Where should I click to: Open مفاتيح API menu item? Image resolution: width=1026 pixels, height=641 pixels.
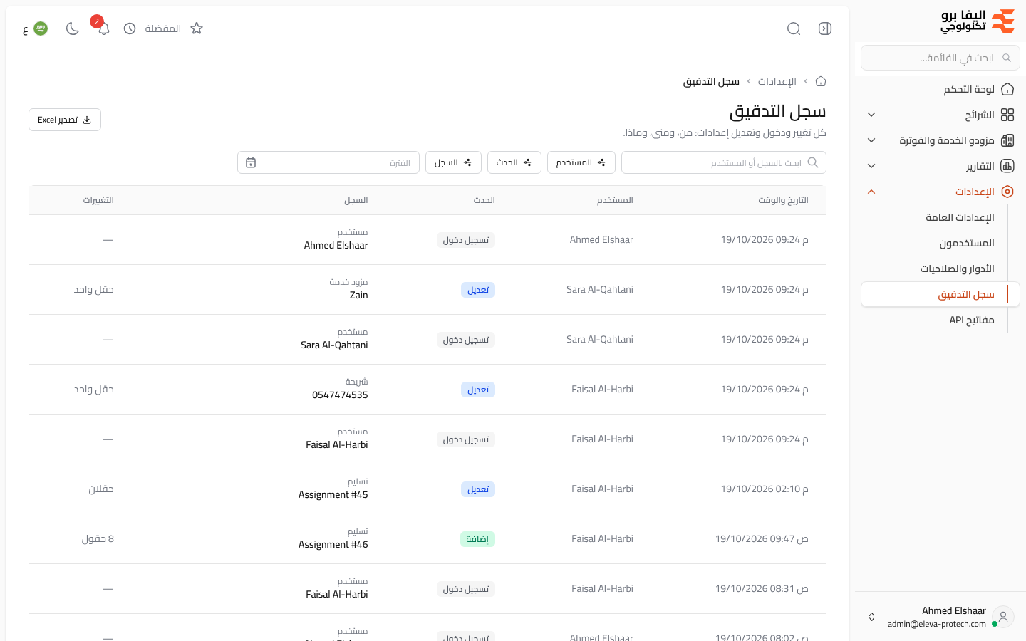[x=940, y=320]
